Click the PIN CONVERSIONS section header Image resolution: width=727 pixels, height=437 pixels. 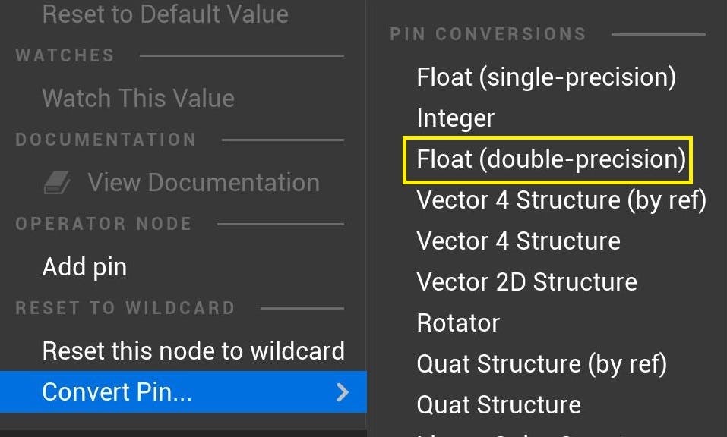(488, 34)
